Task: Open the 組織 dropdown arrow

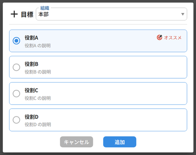Action: tap(183, 14)
